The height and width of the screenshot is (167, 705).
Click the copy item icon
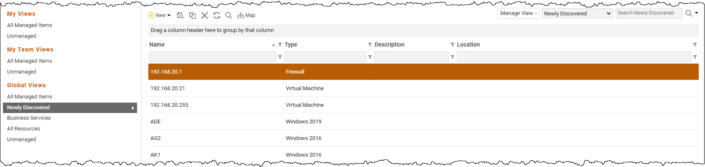click(192, 15)
